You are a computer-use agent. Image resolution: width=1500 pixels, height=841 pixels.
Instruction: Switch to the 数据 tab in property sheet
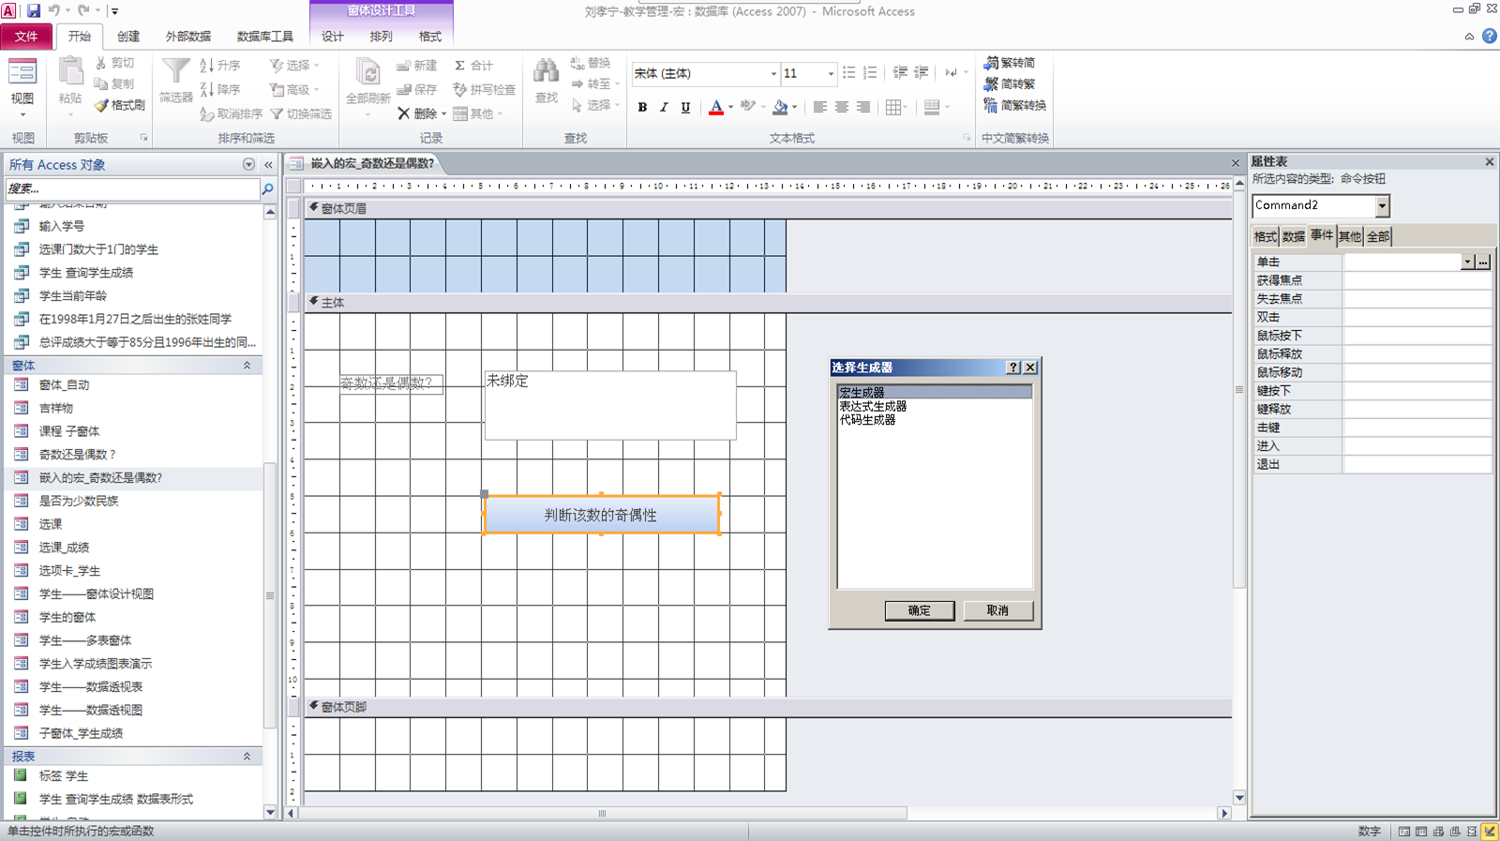[x=1294, y=236]
